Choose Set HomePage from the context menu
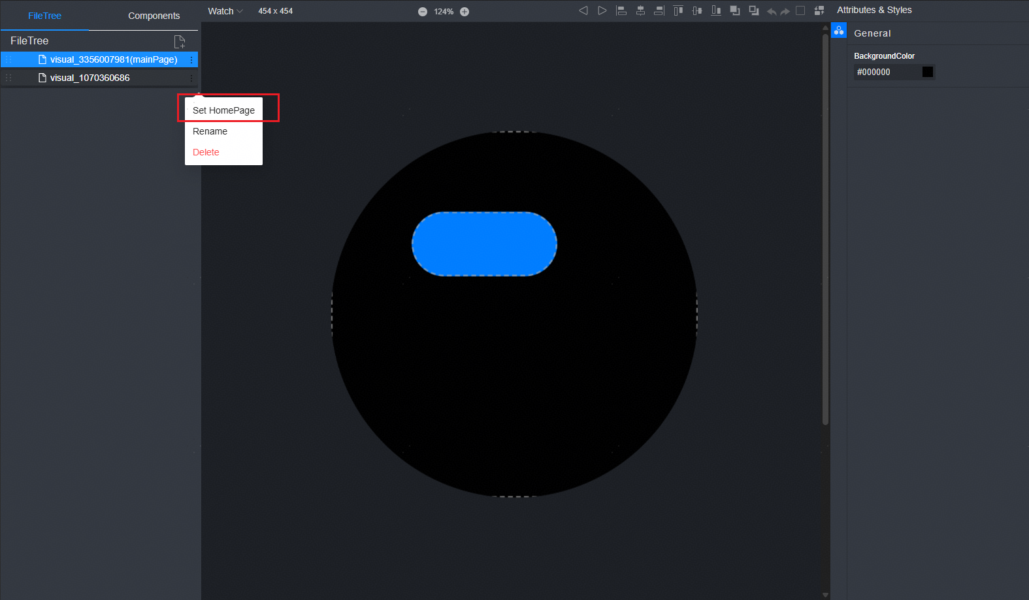The width and height of the screenshot is (1029, 600). (x=223, y=110)
